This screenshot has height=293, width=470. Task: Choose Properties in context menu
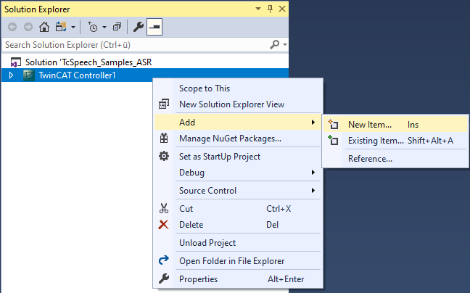198,279
